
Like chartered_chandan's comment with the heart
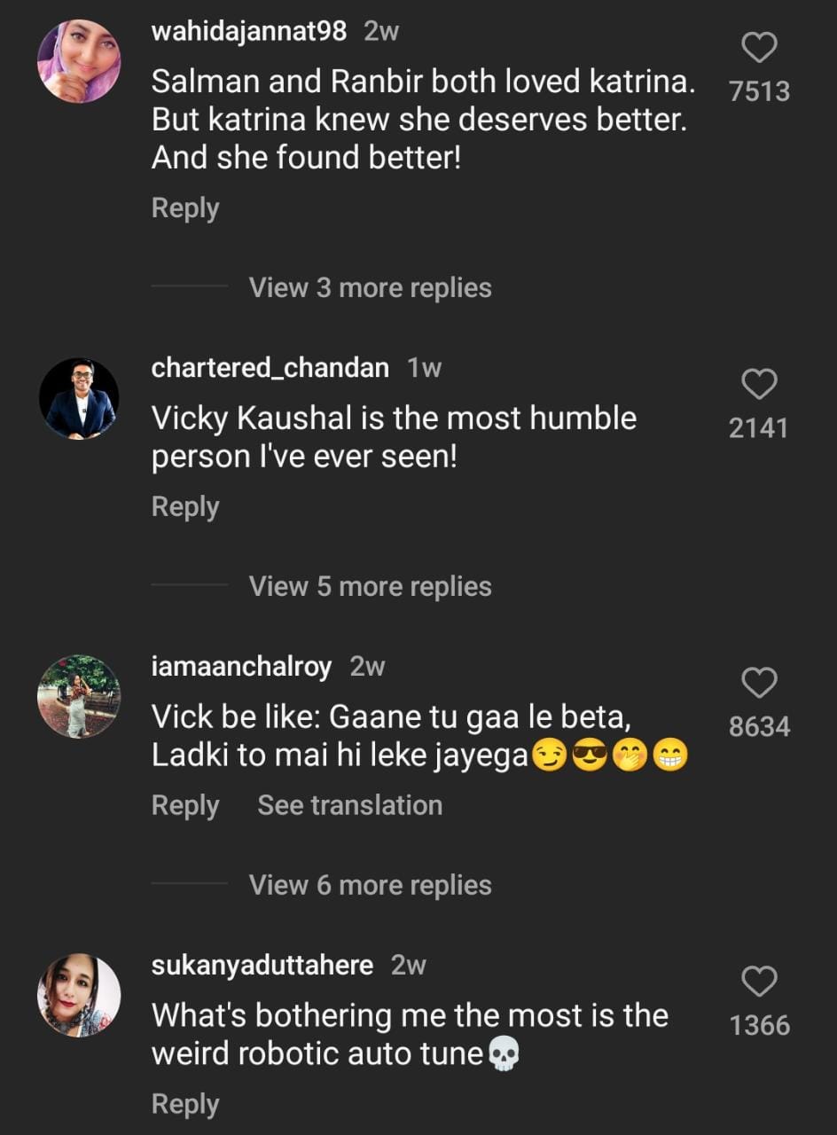tap(759, 384)
